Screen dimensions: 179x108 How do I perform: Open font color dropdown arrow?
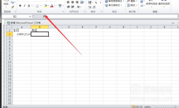55,5
